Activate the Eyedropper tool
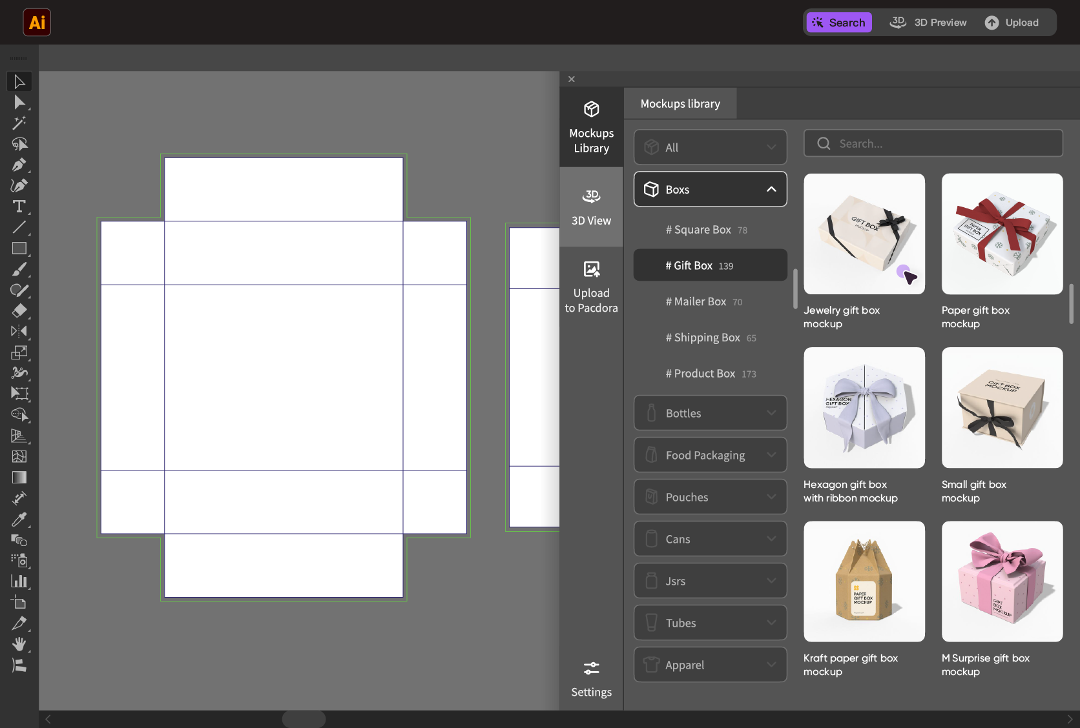The width and height of the screenshot is (1080, 728). tap(19, 519)
